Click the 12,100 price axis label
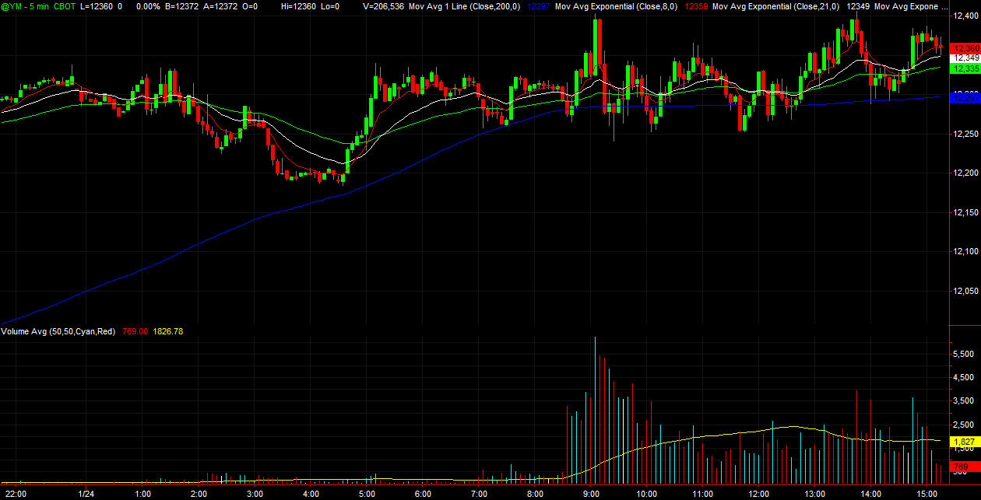981x500 pixels. pos(965,251)
